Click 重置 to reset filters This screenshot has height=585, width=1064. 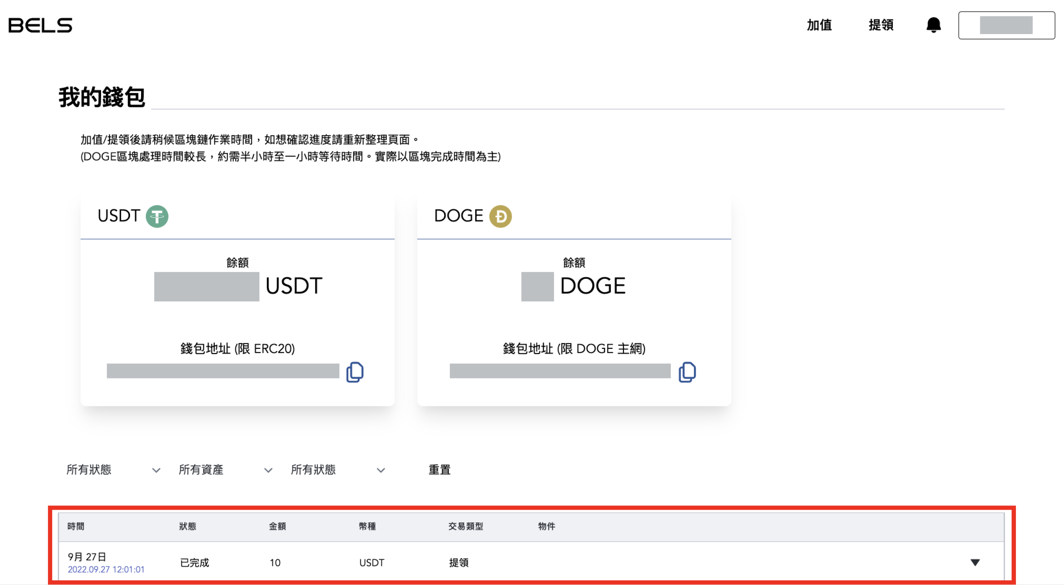click(439, 470)
